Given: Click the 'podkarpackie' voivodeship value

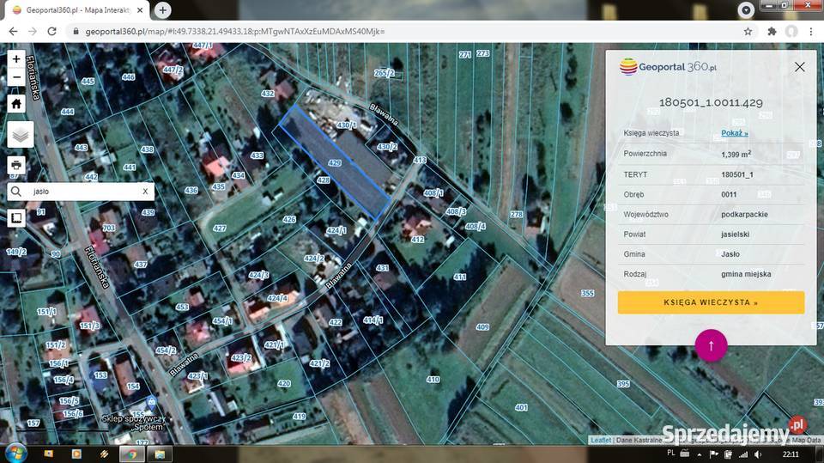Looking at the screenshot, I should coord(745,215).
